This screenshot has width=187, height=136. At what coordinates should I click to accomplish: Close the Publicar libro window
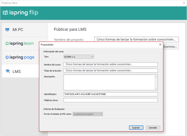click(x=184, y=3)
